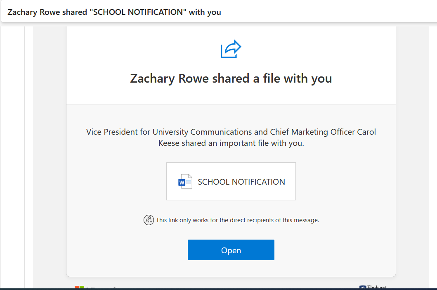This screenshot has width=437, height=290.
Task: Select the Carol Keese message paragraph
Action: (x=231, y=137)
